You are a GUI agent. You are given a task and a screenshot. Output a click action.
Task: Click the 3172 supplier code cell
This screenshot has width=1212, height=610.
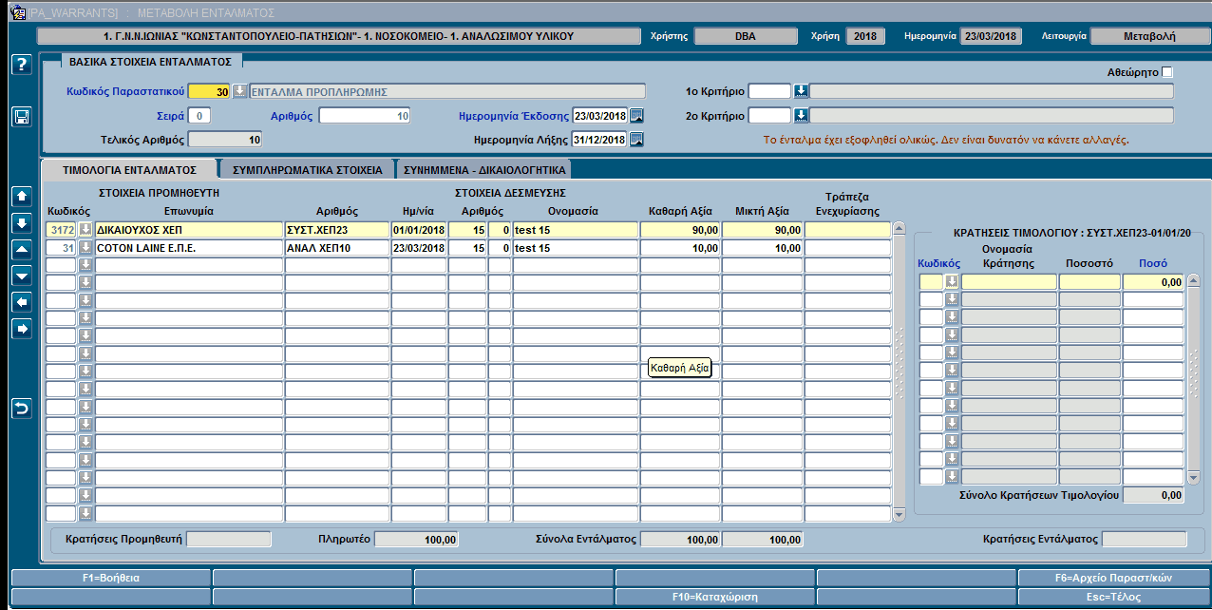pos(62,230)
